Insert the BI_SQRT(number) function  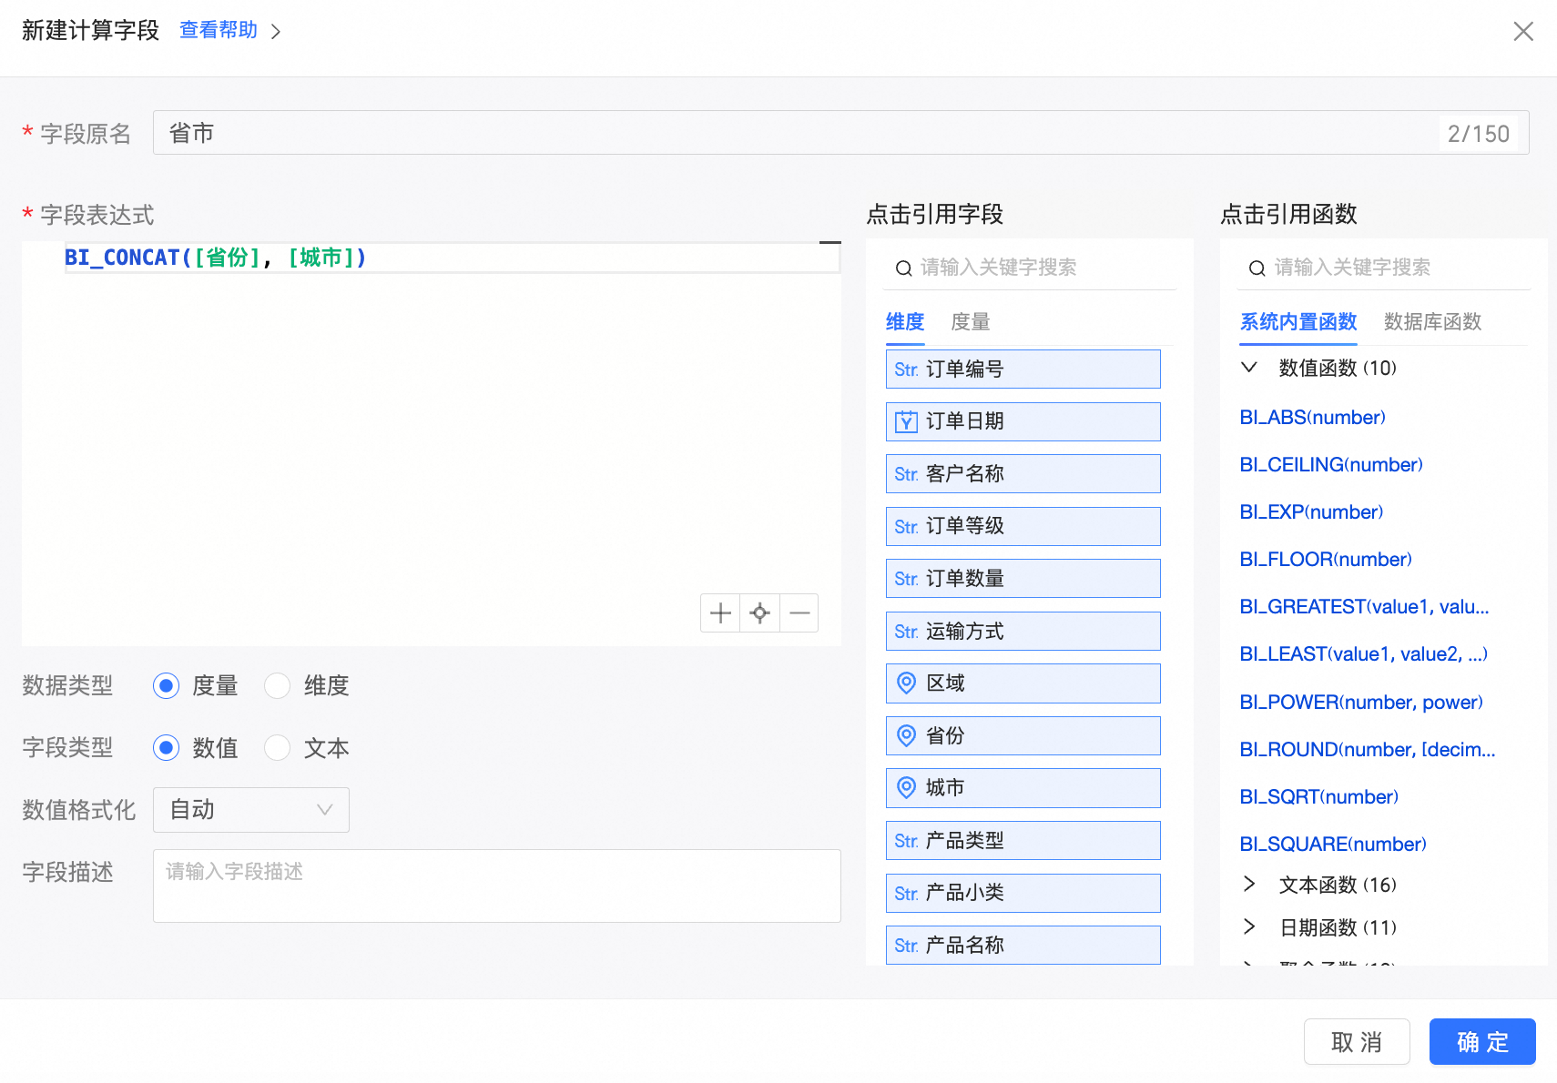coord(1319,797)
